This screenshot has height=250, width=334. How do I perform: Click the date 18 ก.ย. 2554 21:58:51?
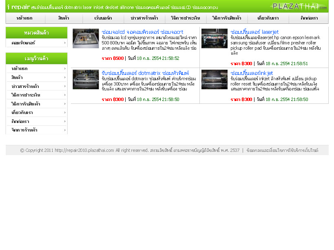coord(287,64)
